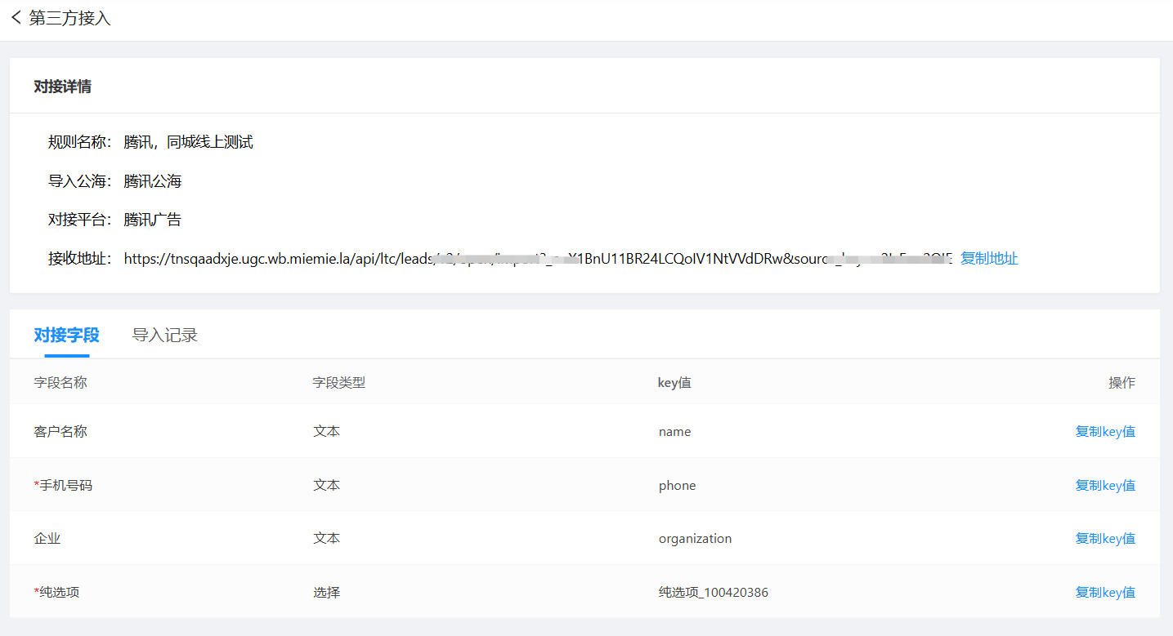Open the 导入记录 tab
The width and height of the screenshot is (1173, 636).
[x=165, y=335]
